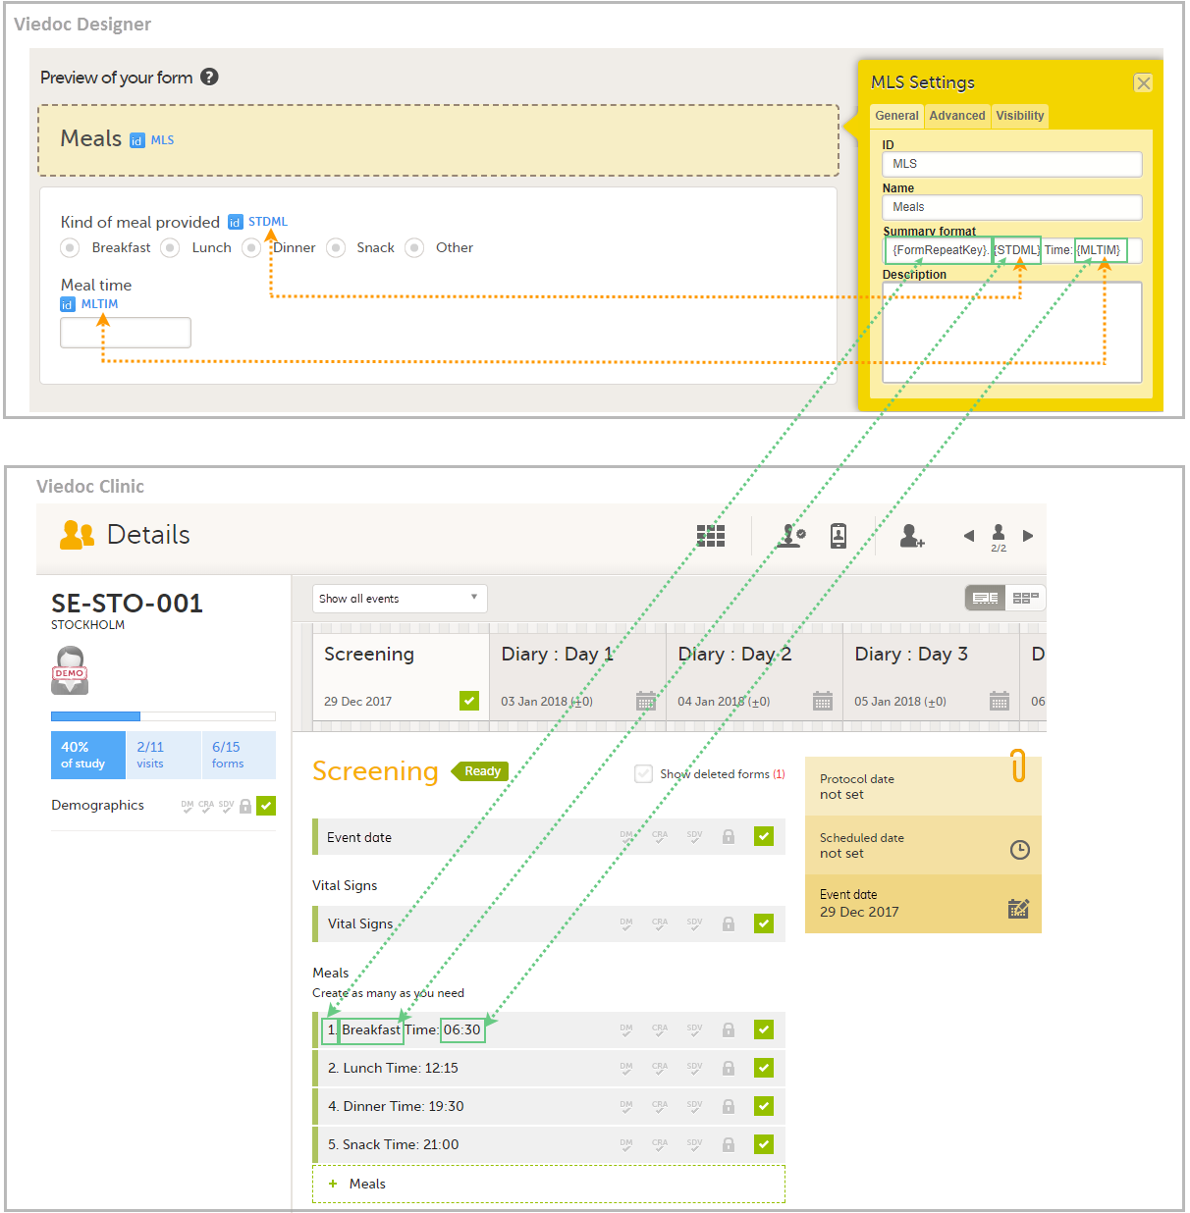Go to the previous subject arrow
Image resolution: width=1190 pixels, height=1213 pixels.
pos(969,536)
